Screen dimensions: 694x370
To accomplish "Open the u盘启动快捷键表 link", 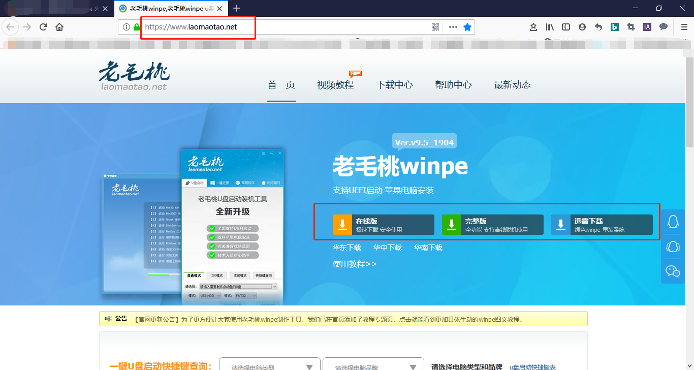I will pyautogui.click(x=532, y=367).
